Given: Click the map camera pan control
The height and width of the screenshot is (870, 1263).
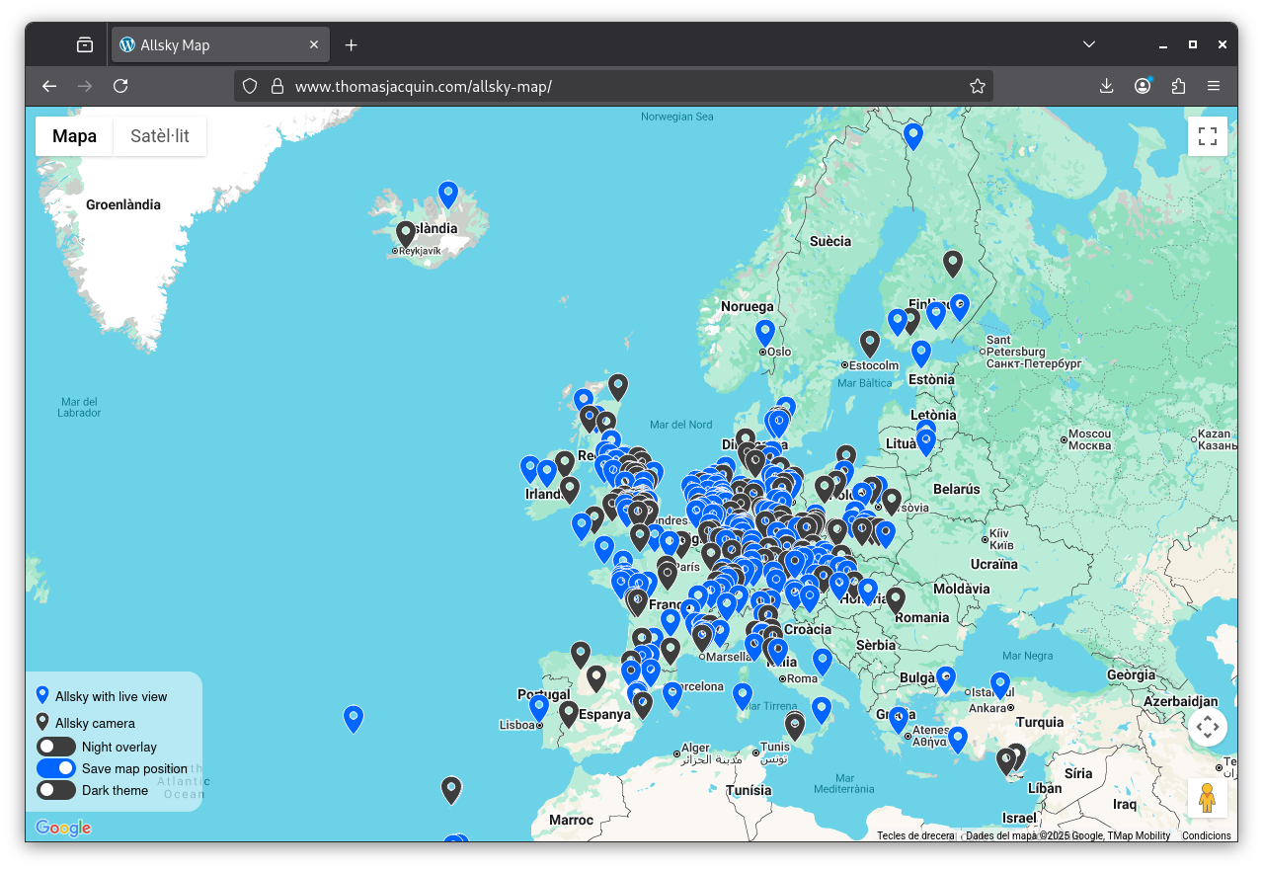Looking at the screenshot, I should point(1207,728).
